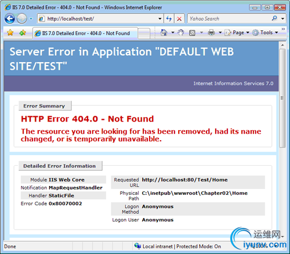Click the Local intranet security zone icon
The width and height of the screenshot is (290, 254).
click(137, 246)
